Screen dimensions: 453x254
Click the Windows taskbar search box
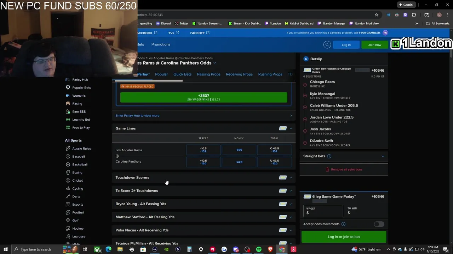click(37, 249)
